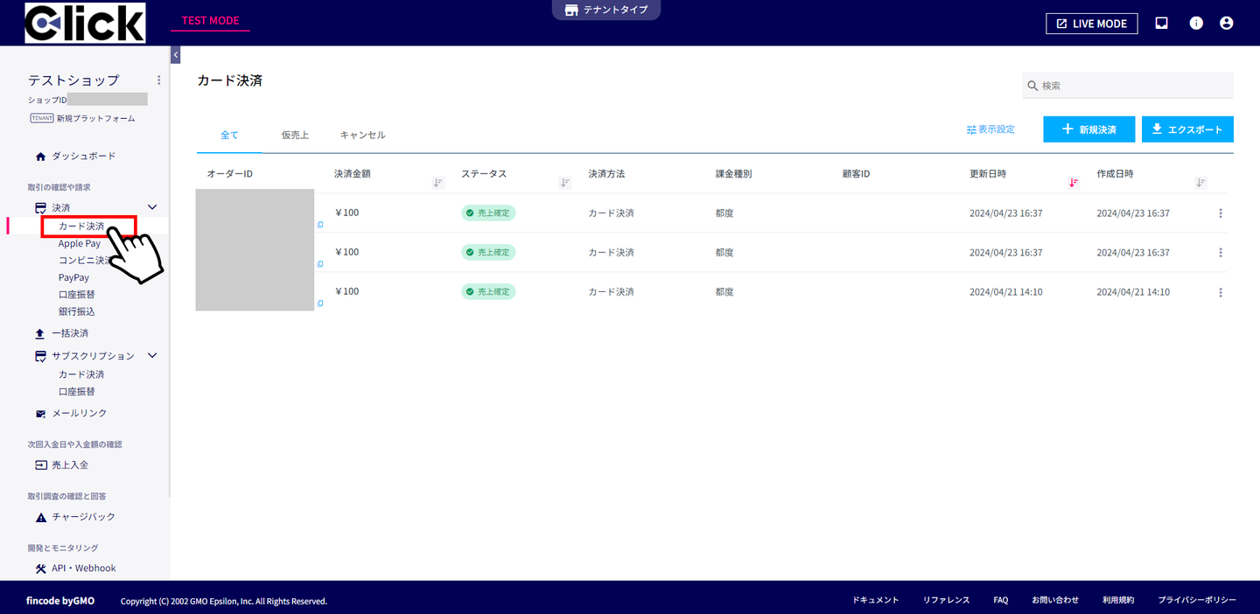Click the API・Webhook tools icon
This screenshot has width=1260, height=614.
(x=40, y=569)
